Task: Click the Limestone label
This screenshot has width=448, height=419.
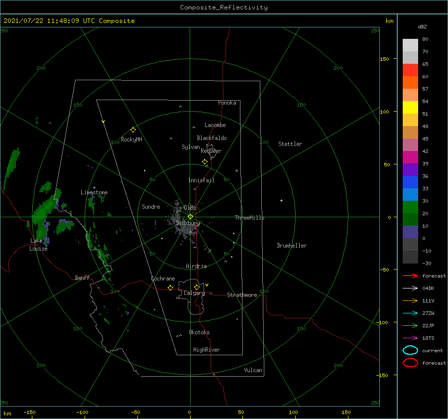Action: [94, 192]
